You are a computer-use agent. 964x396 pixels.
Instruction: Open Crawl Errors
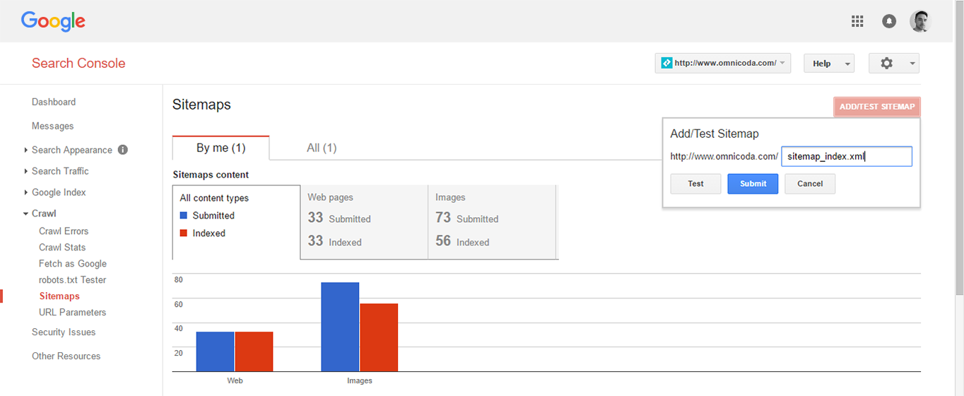click(x=64, y=231)
